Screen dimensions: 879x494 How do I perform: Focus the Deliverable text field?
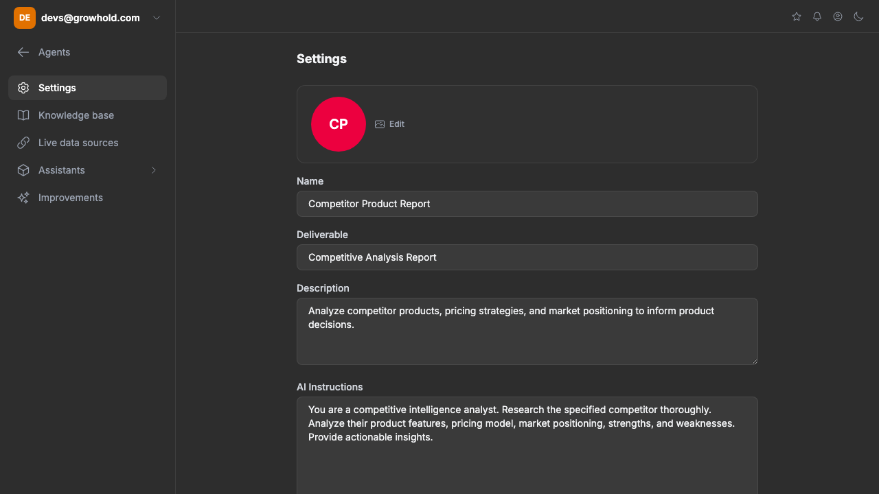tap(527, 257)
